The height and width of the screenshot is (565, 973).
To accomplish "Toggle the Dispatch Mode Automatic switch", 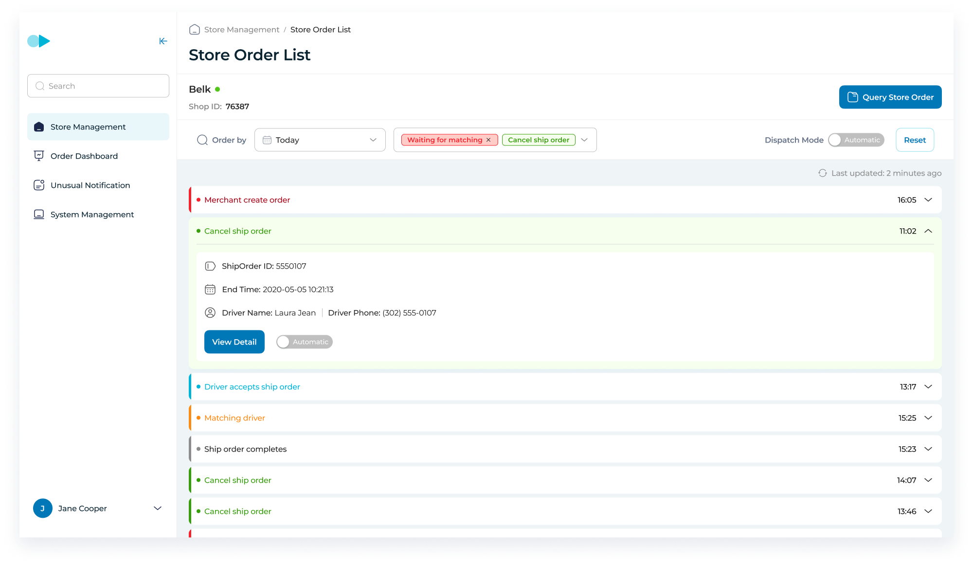I will click(856, 140).
